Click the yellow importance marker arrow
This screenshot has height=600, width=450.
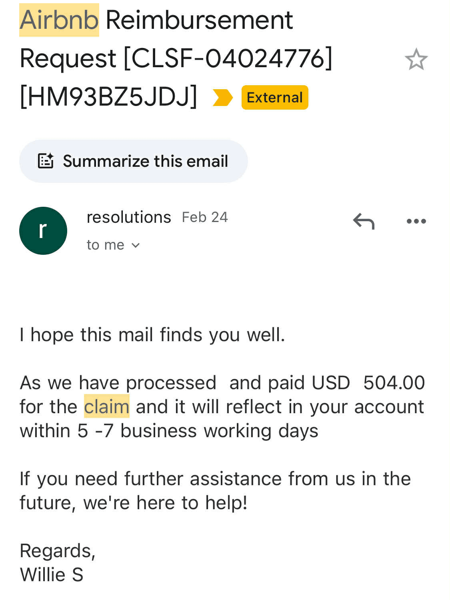222,98
